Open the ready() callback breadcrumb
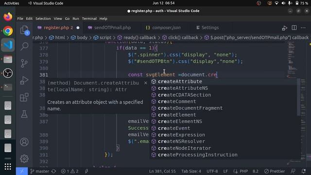This screenshot has width=311, height=175. 137,37
